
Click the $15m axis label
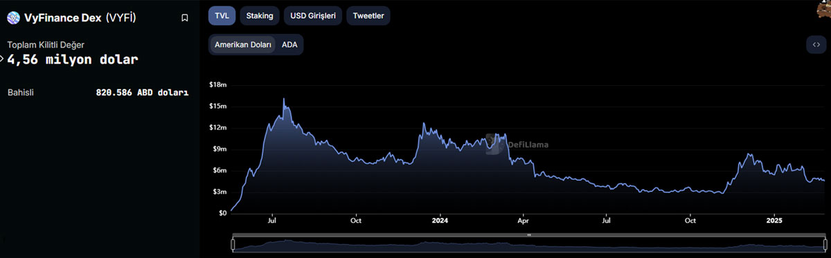click(x=217, y=107)
